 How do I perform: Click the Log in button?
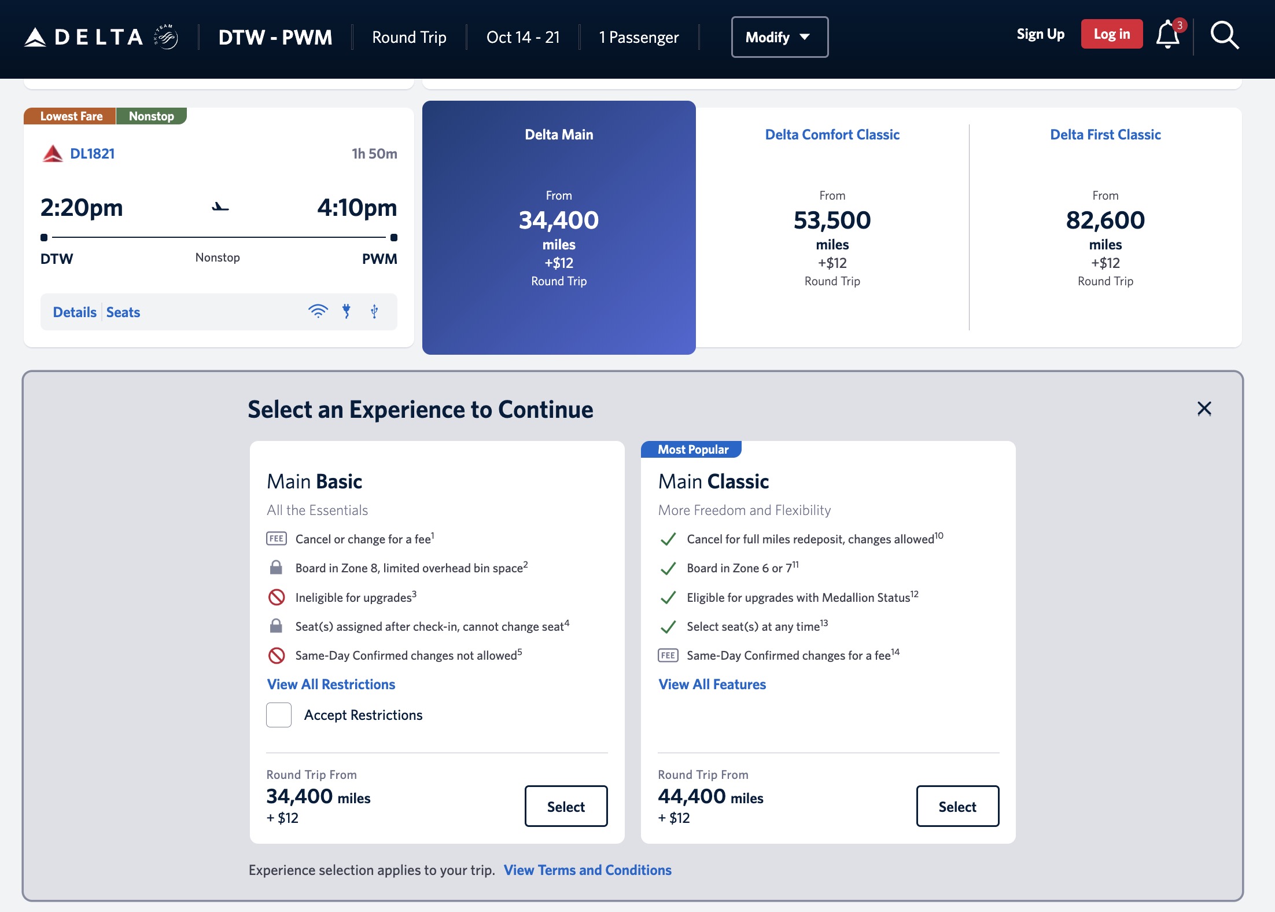(1112, 34)
